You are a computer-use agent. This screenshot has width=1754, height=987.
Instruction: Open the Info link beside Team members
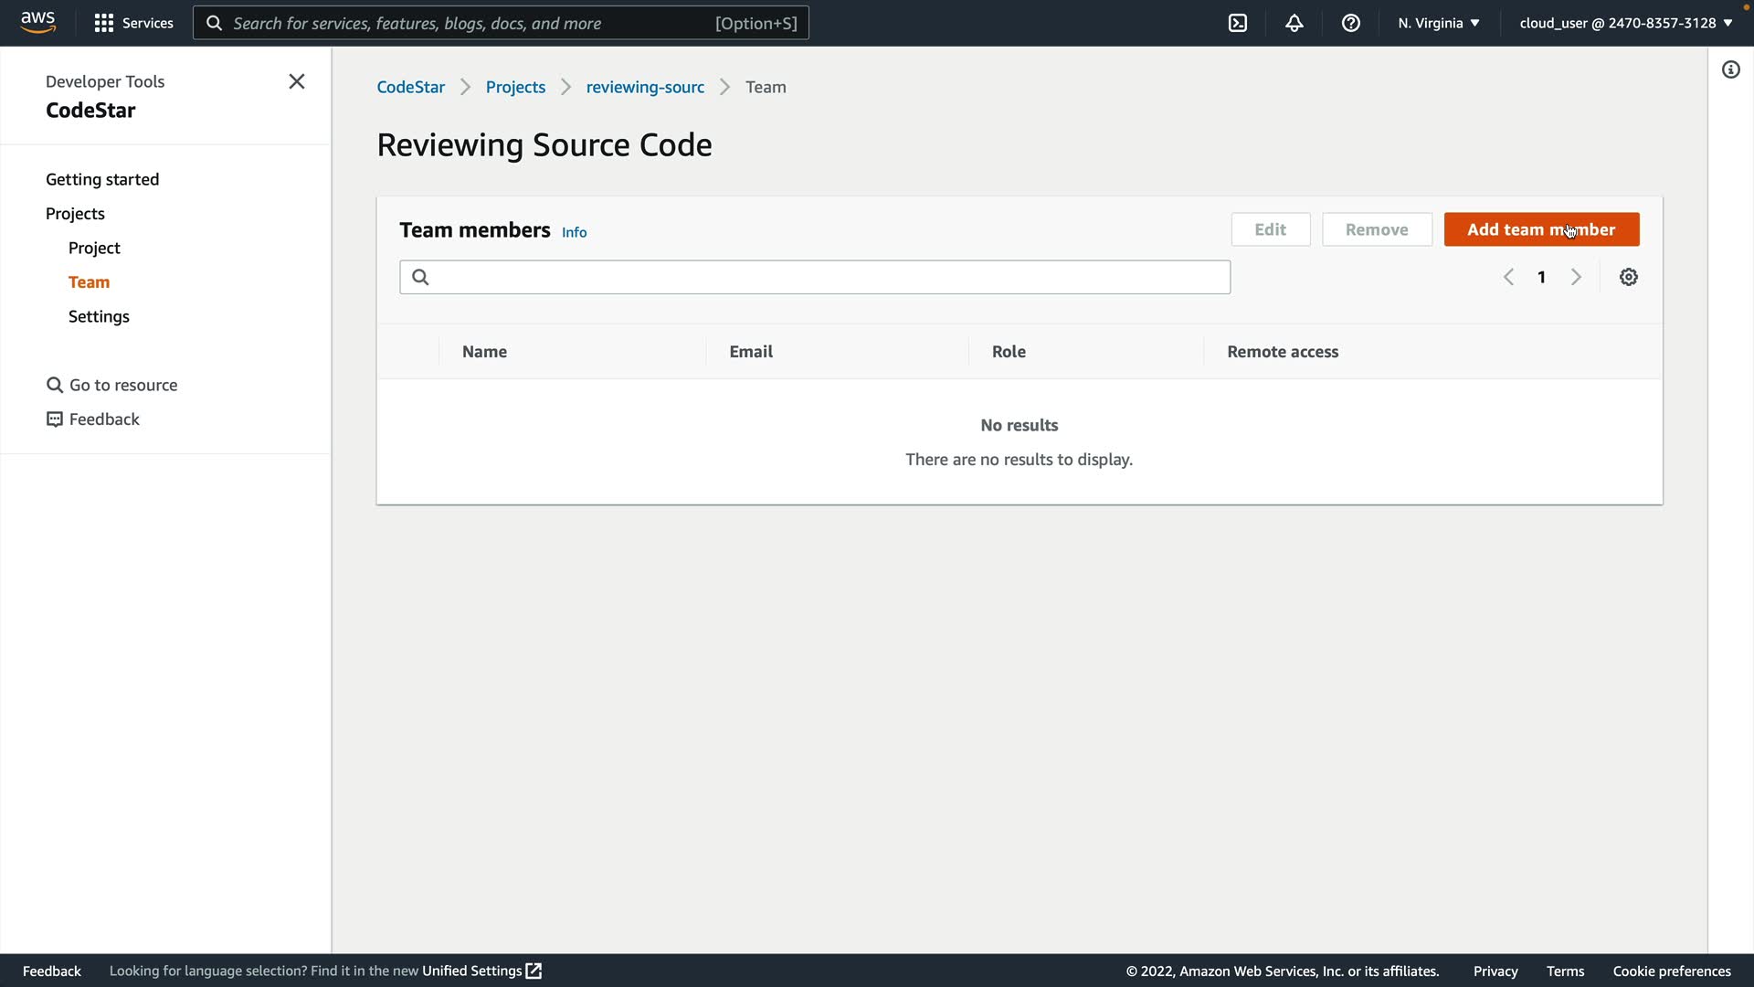point(574,232)
